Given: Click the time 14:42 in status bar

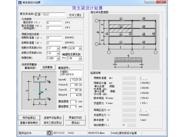Looking at the screenshot, I should 71,133.
